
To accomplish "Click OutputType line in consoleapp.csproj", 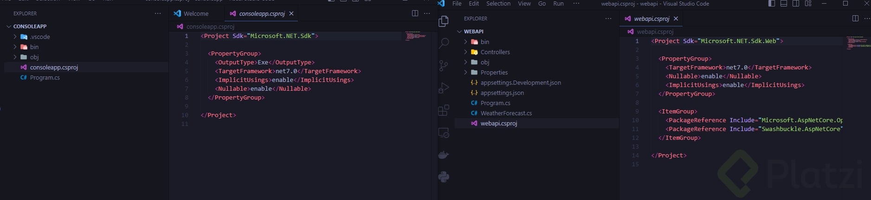I will click(x=265, y=62).
